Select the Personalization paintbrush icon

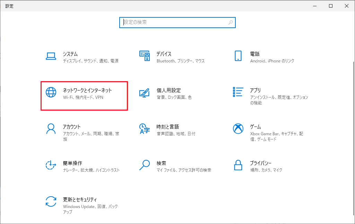(145, 93)
